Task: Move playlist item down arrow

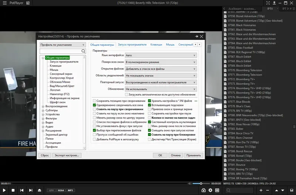Action: coord(283,190)
